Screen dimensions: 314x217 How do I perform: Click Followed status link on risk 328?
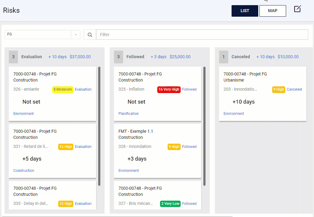coord(189,147)
